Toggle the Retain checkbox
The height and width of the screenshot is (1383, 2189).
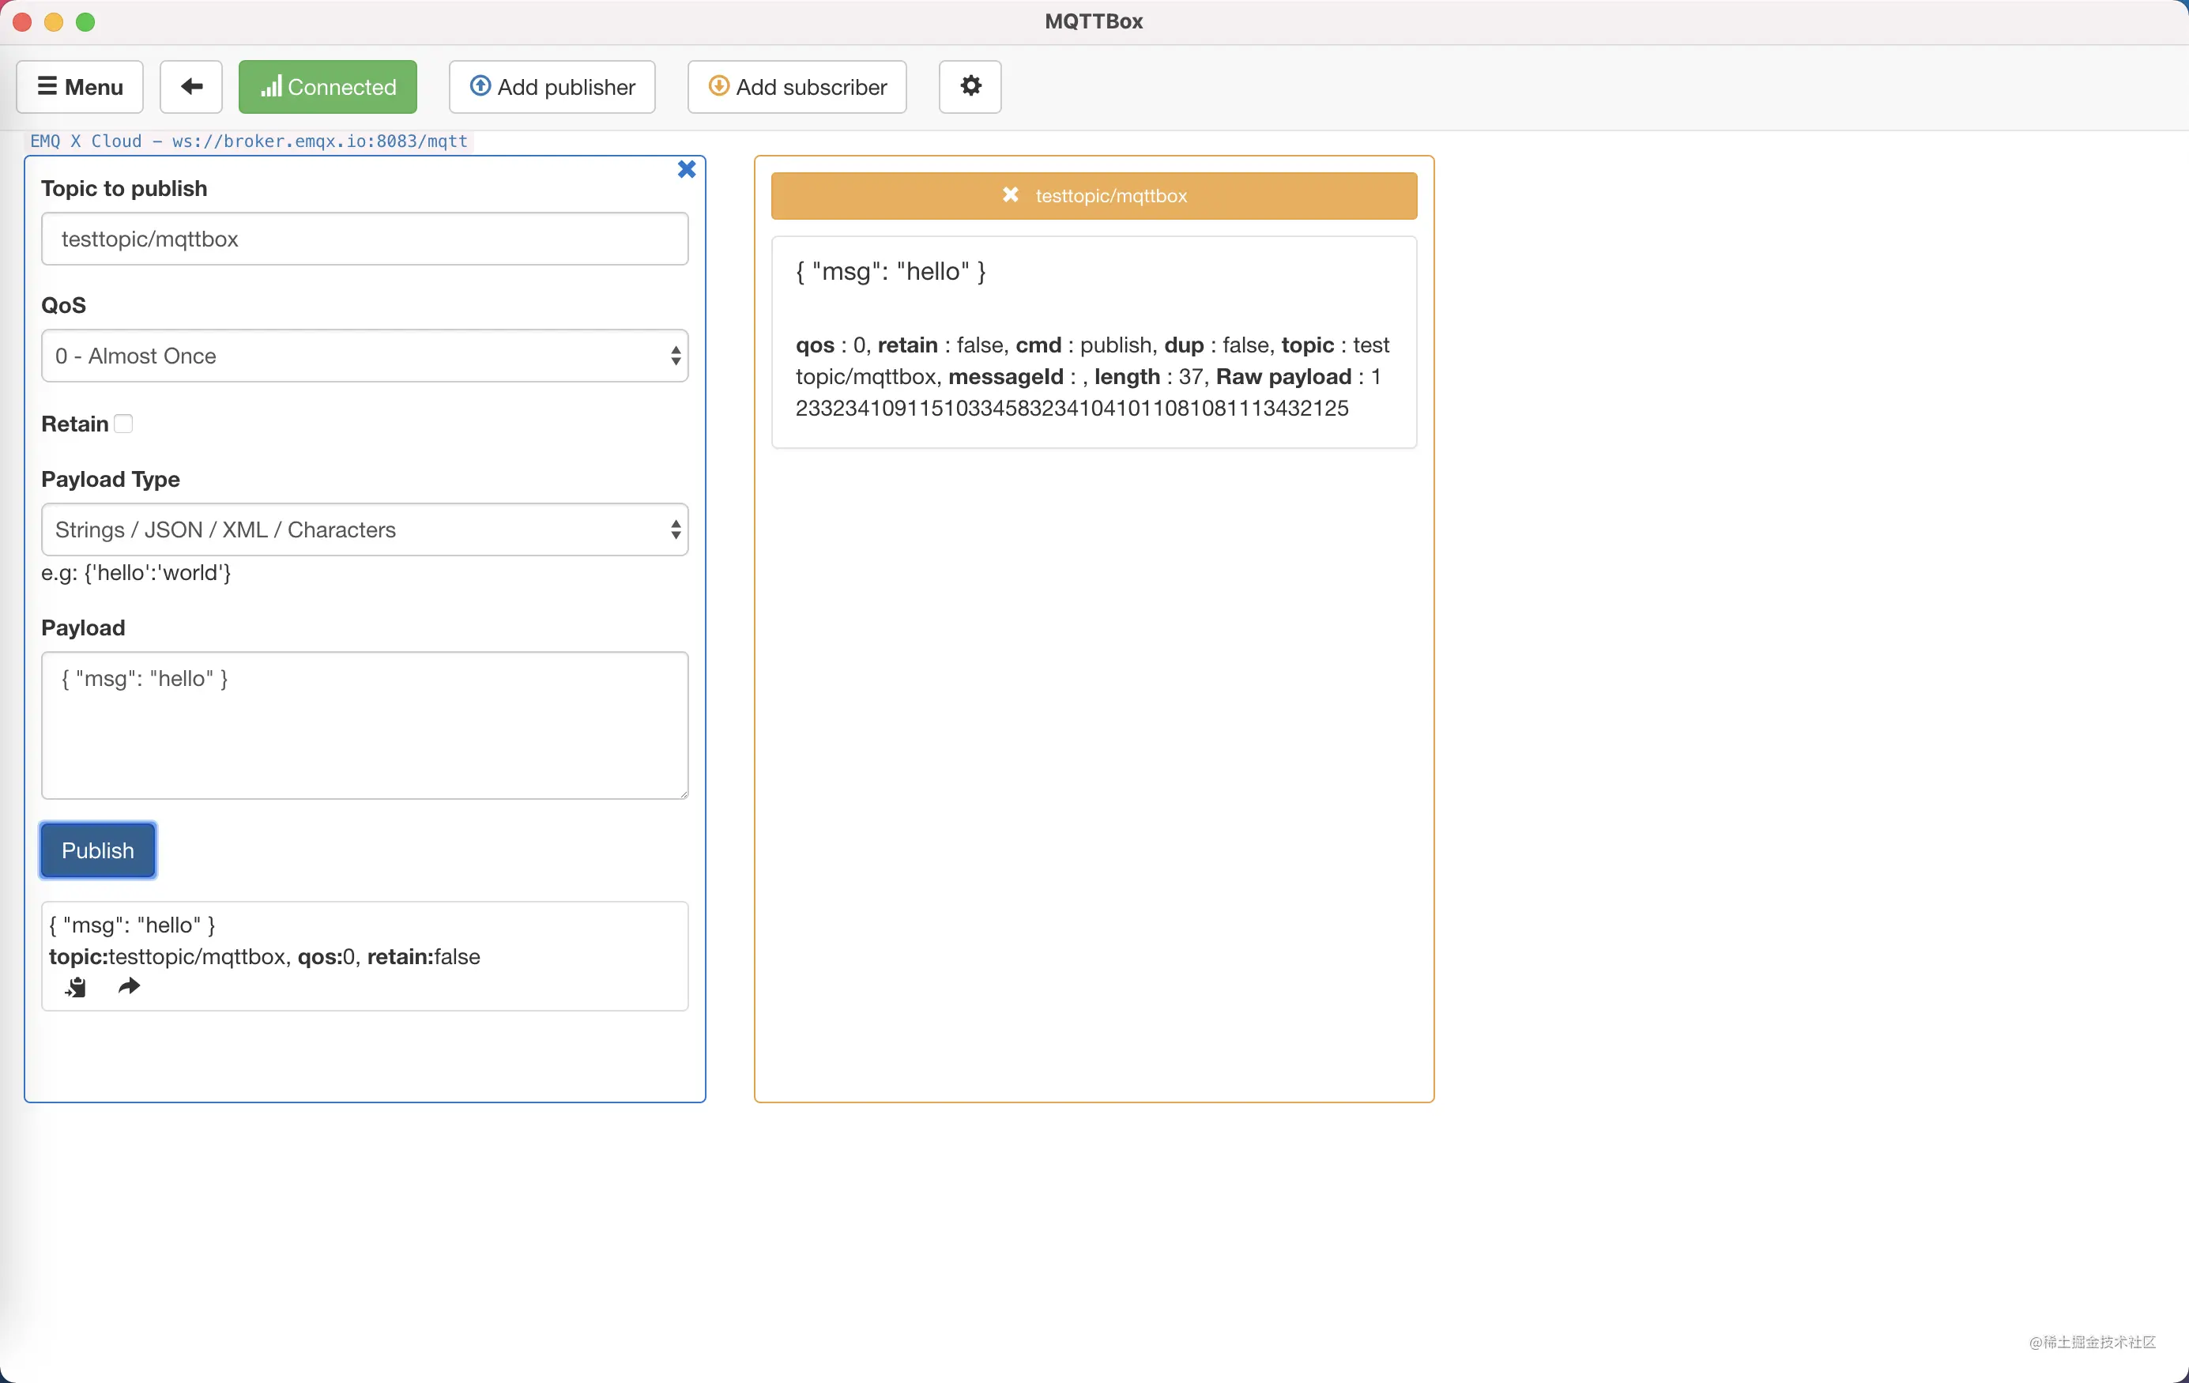coord(123,424)
